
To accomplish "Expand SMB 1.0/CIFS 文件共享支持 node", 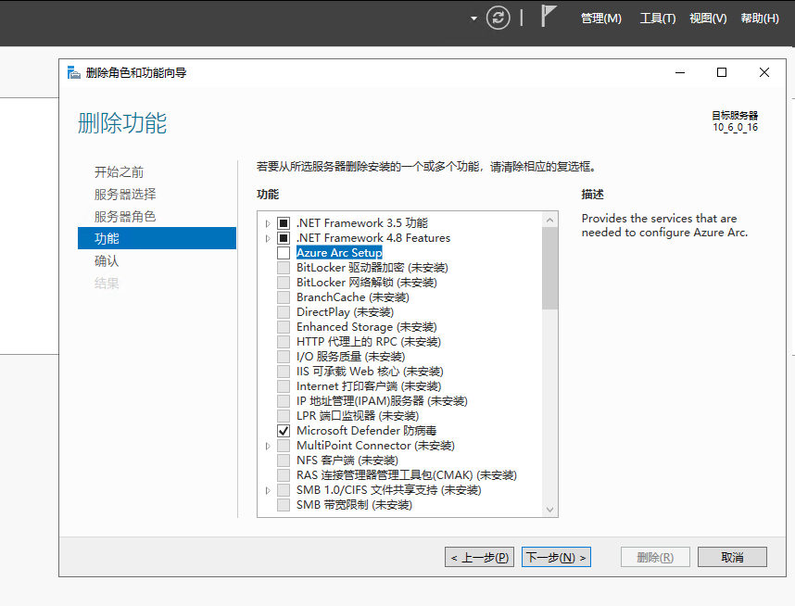I will [269, 490].
